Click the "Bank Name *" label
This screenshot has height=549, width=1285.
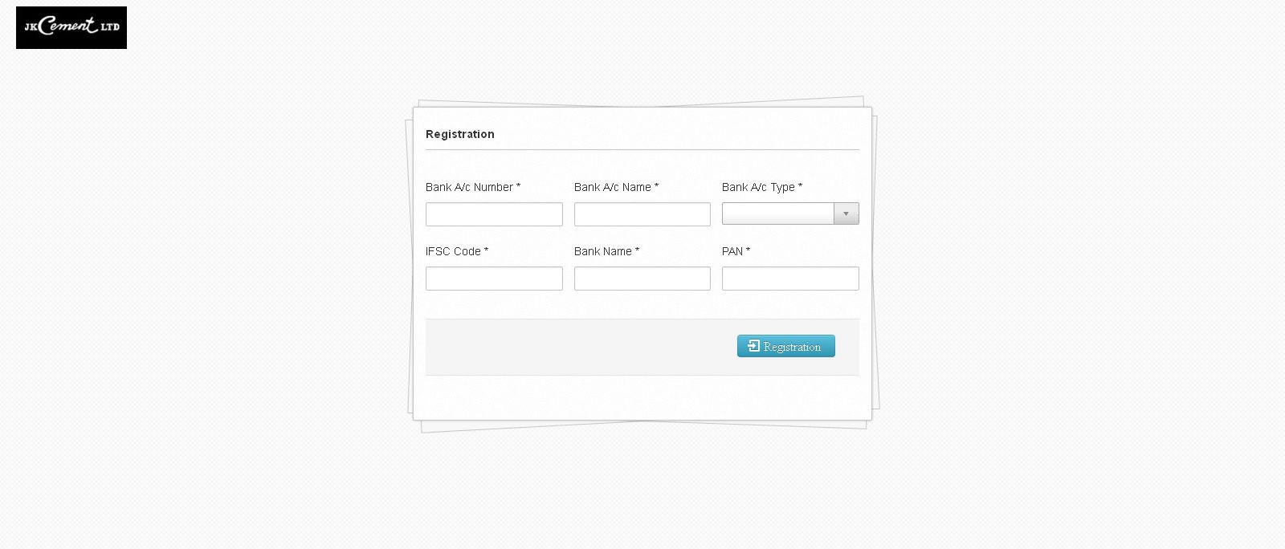606,251
